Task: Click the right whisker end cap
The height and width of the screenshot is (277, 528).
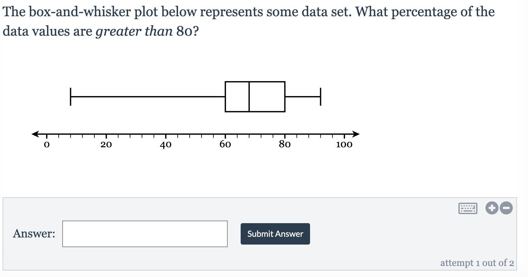Action: pos(320,97)
